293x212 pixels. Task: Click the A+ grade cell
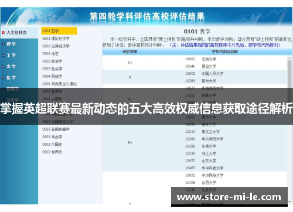[x=130, y=63]
